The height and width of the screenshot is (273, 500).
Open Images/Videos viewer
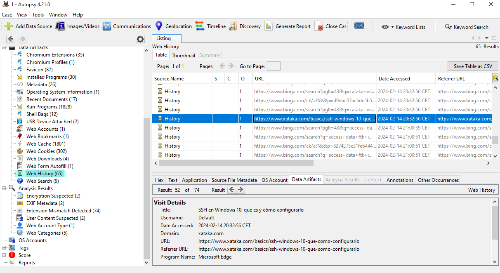coord(61,26)
